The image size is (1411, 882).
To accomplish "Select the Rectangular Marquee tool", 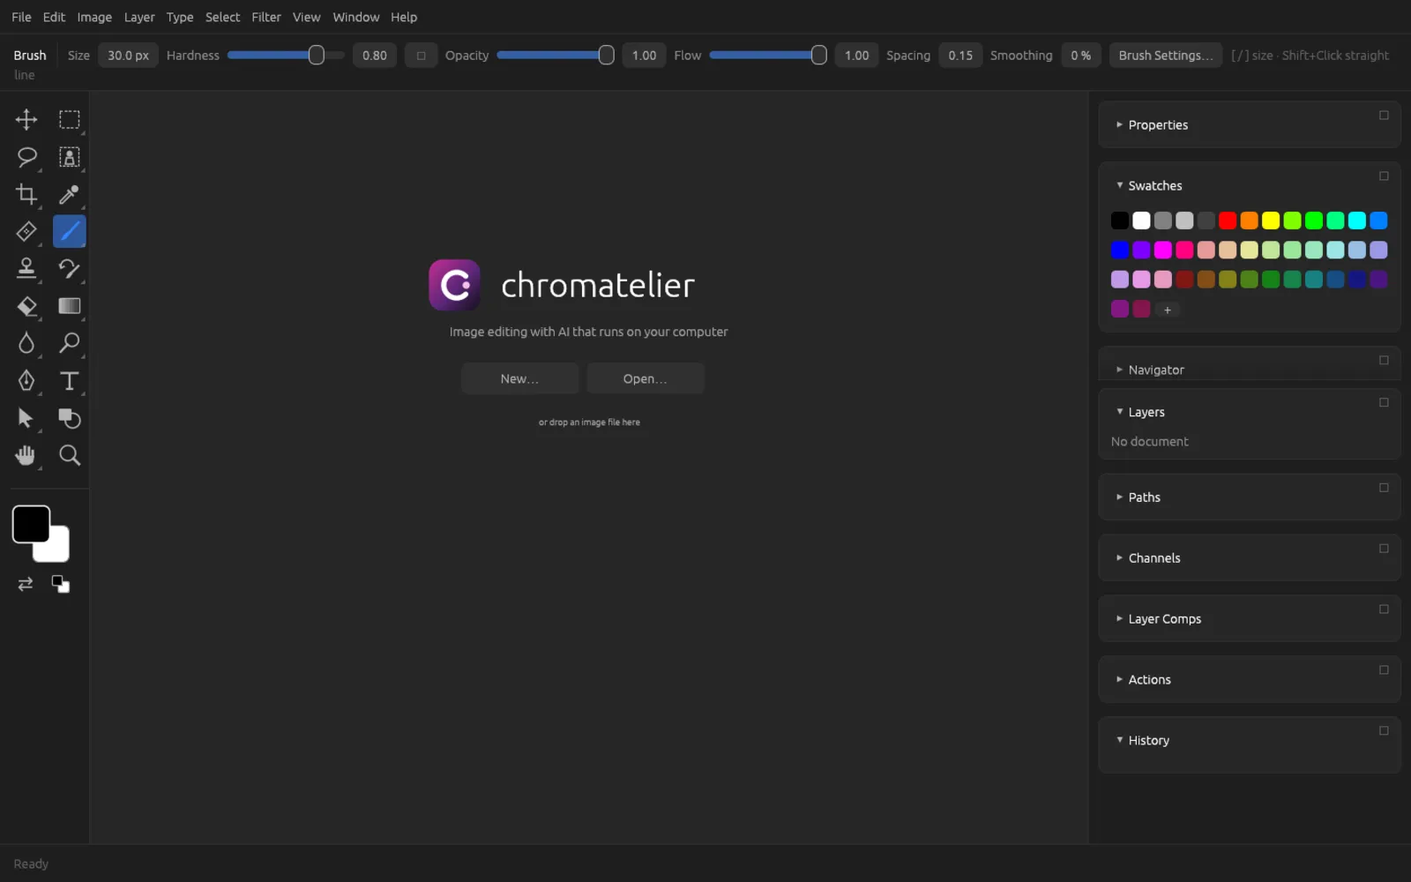I will click(x=69, y=120).
